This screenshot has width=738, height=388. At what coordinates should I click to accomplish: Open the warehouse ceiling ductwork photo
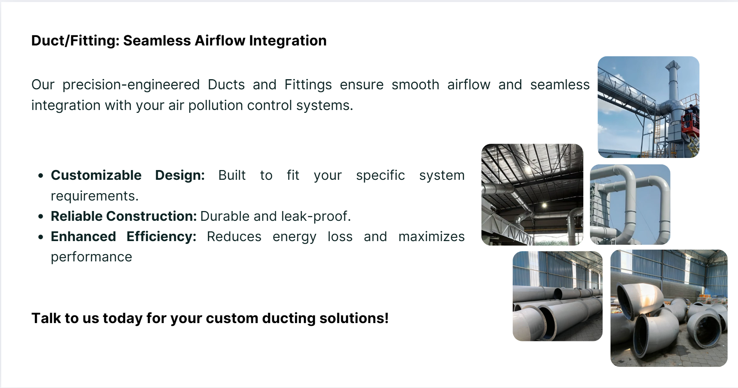pos(532,195)
